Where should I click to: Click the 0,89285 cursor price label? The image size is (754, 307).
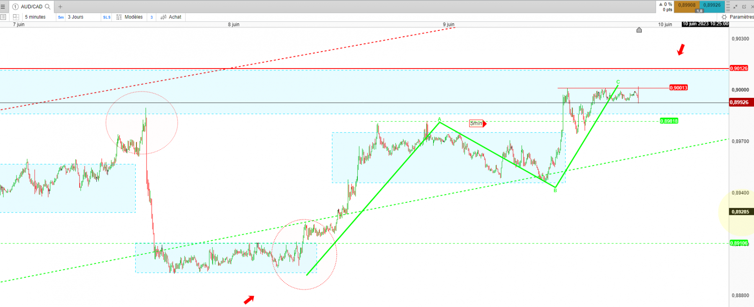coord(741,212)
